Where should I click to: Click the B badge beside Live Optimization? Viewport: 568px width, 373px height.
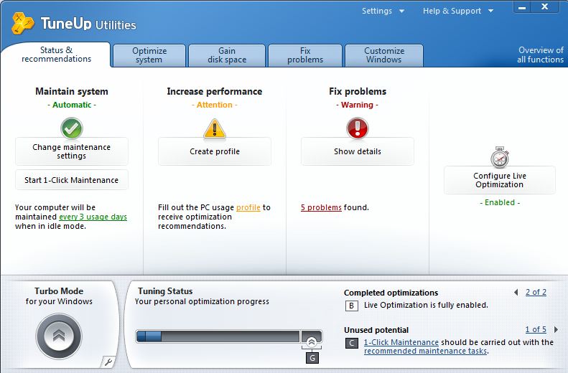click(352, 306)
